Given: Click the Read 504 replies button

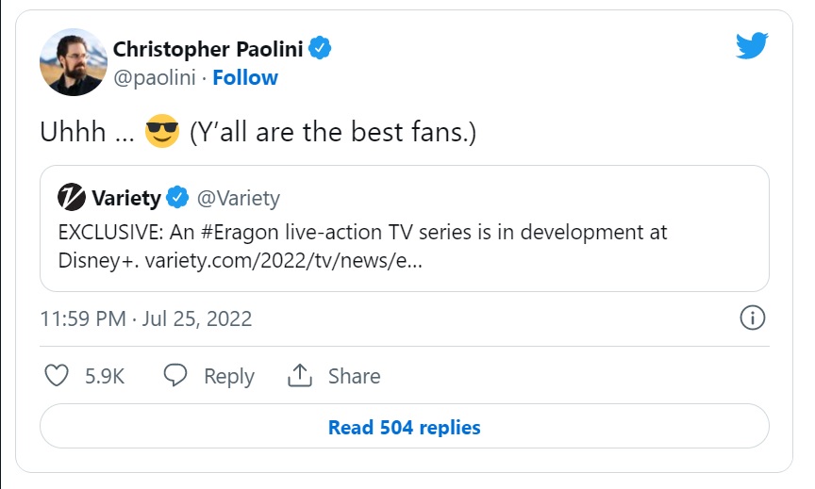Looking at the screenshot, I should (405, 426).
